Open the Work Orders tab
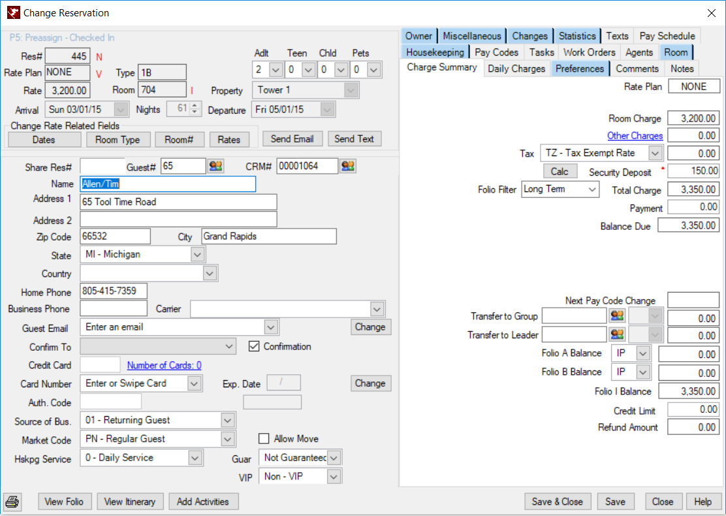Image resolution: width=726 pixels, height=516 pixels. tap(589, 52)
